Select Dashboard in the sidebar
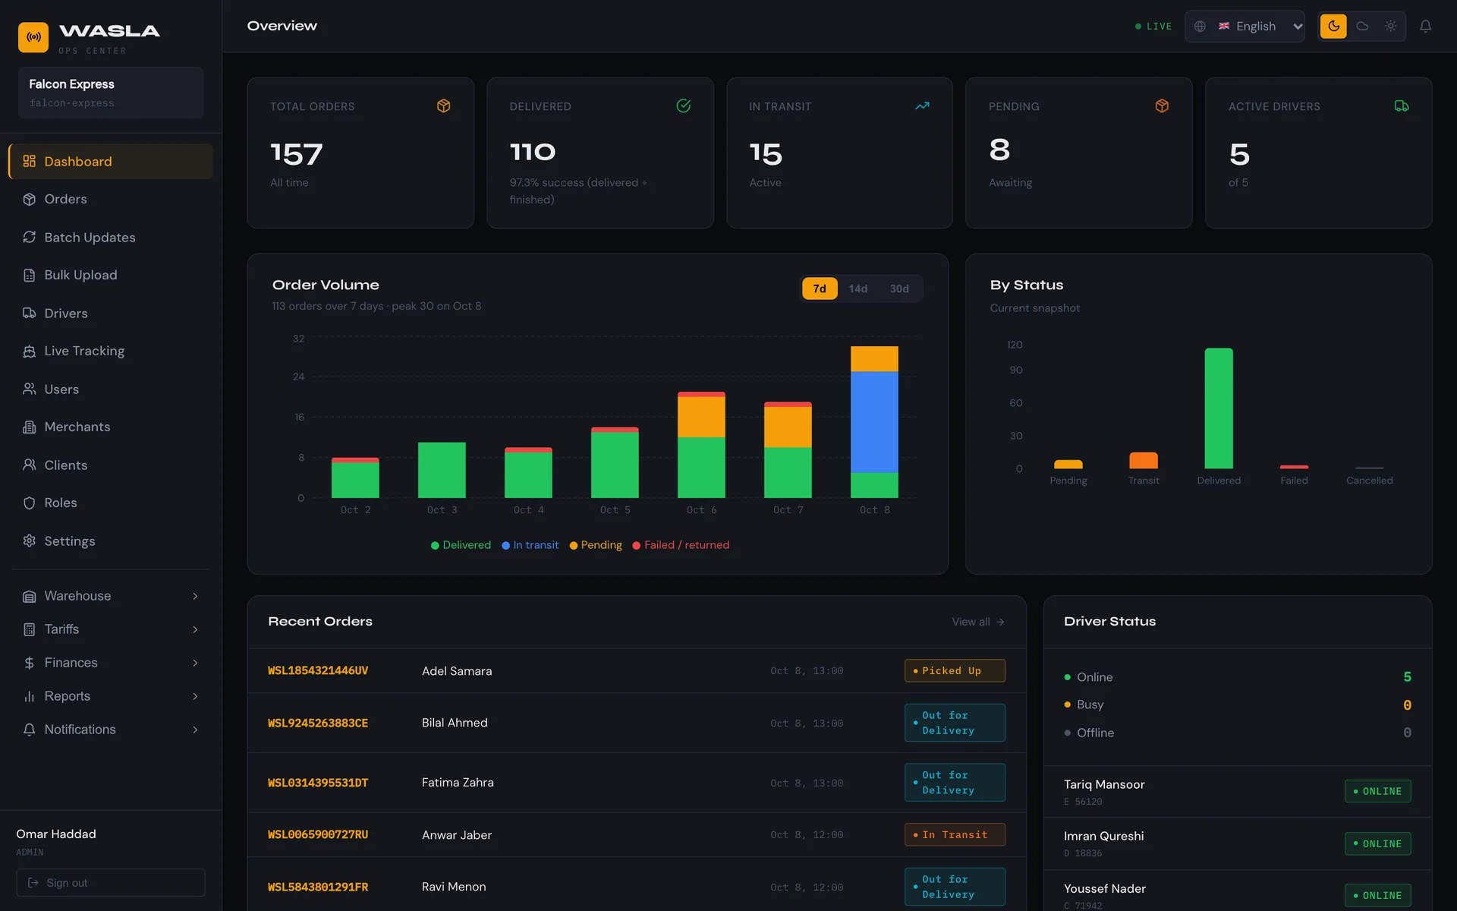 click(111, 161)
